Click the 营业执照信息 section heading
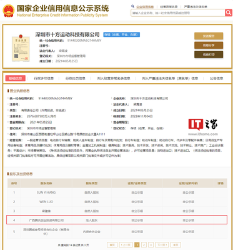The image size is (233, 250). 20,91
